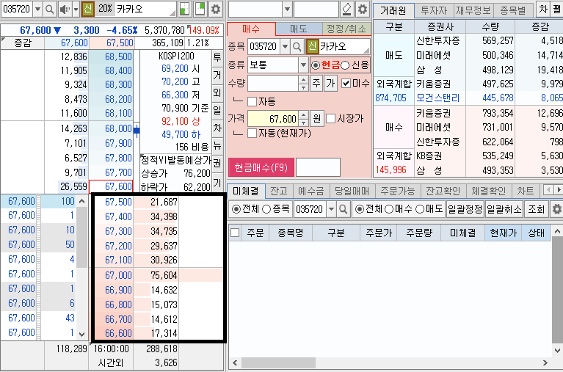Viewport: 563px width, 372px height.
Task: Switch to the 잔고 tab
Action: click(279, 191)
